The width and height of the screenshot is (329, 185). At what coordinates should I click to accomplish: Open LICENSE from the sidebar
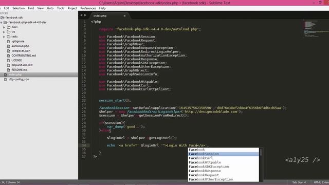coord(16,60)
